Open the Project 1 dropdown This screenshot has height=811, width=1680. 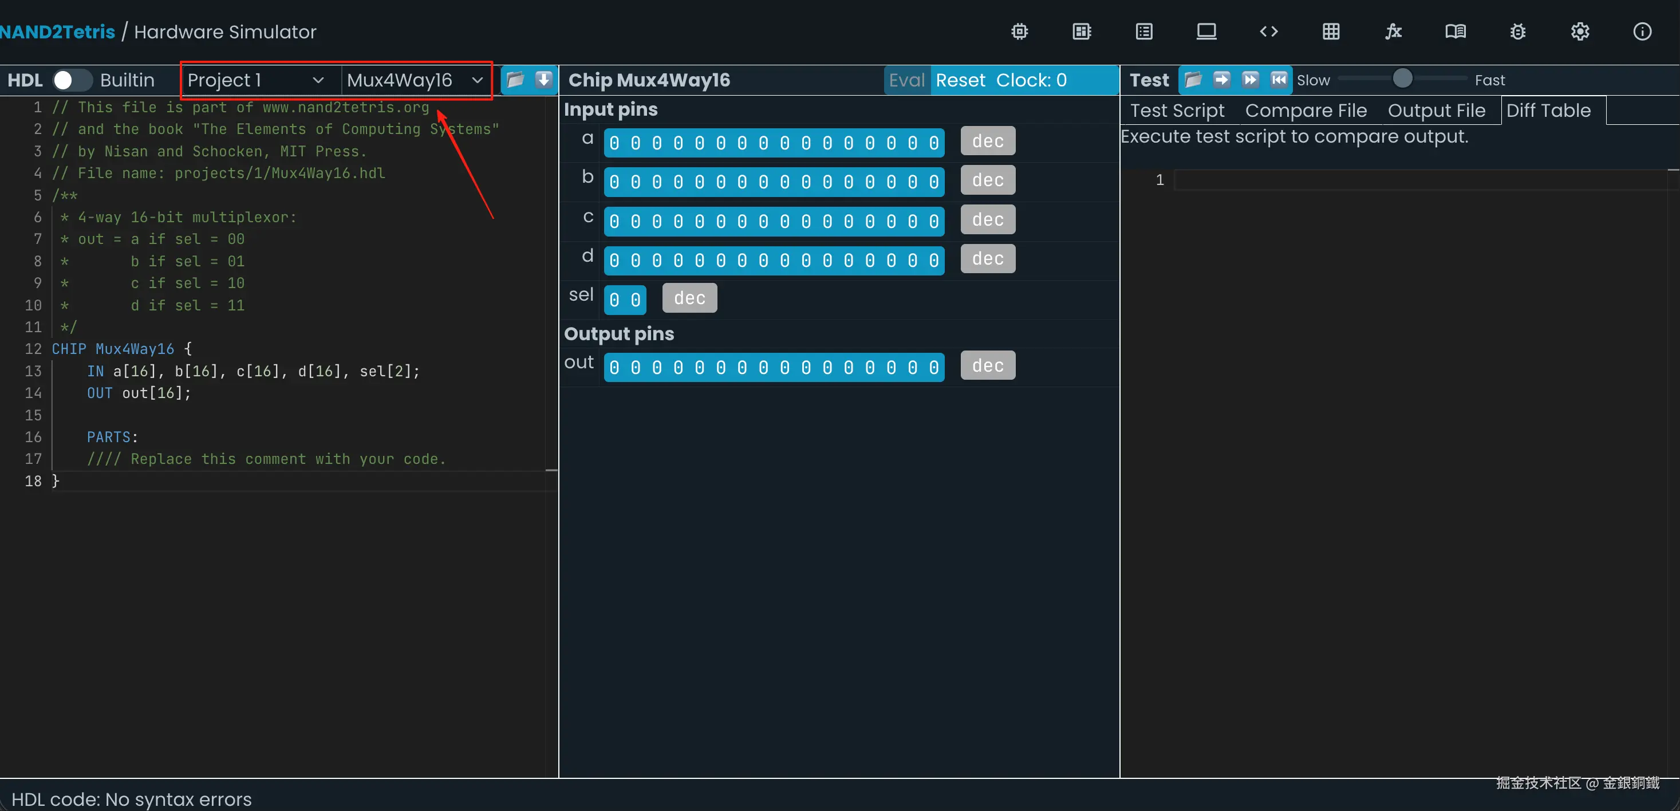point(255,80)
